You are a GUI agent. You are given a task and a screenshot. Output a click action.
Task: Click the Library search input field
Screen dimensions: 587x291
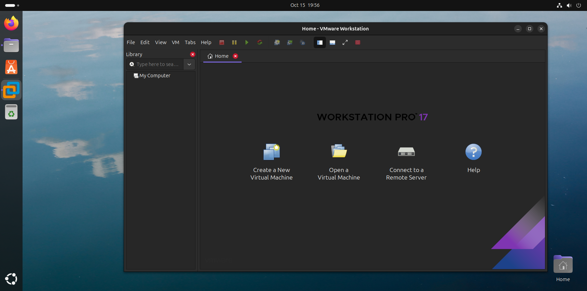coord(155,64)
